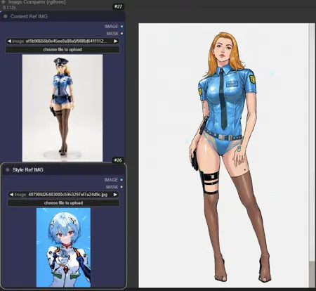The width and height of the screenshot is (316, 291).
Task: Select next image in Content Ref IMG
Action: coord(116,41)
